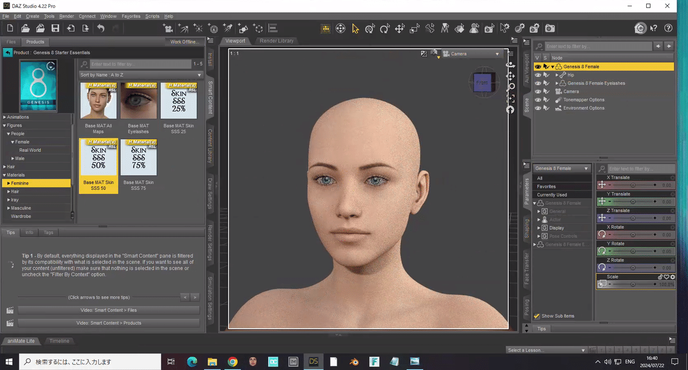Click the Frame selection viewport control
Viewport: 688px width, 370px height.
[510, 98]
